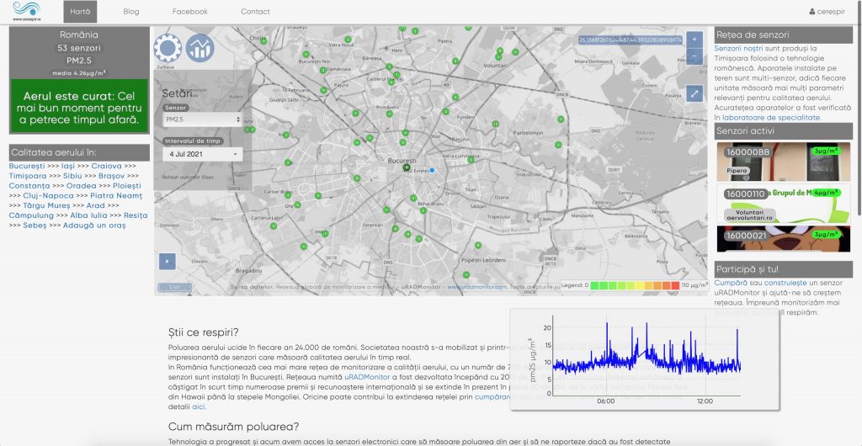Open air quality for Timișoara

pos(28,176)
